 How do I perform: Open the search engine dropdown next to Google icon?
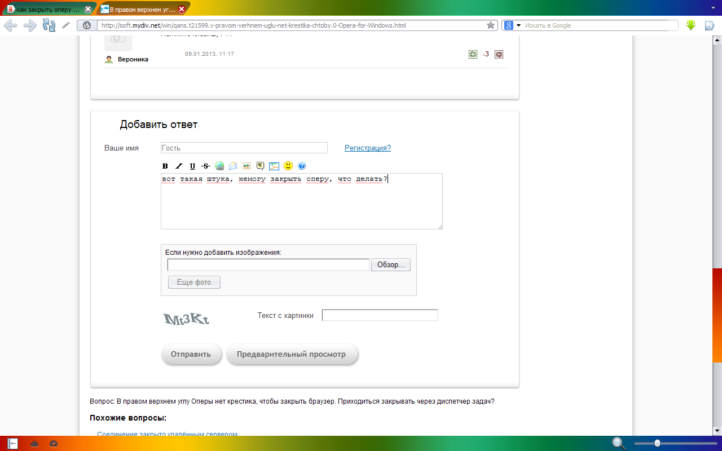517,25
